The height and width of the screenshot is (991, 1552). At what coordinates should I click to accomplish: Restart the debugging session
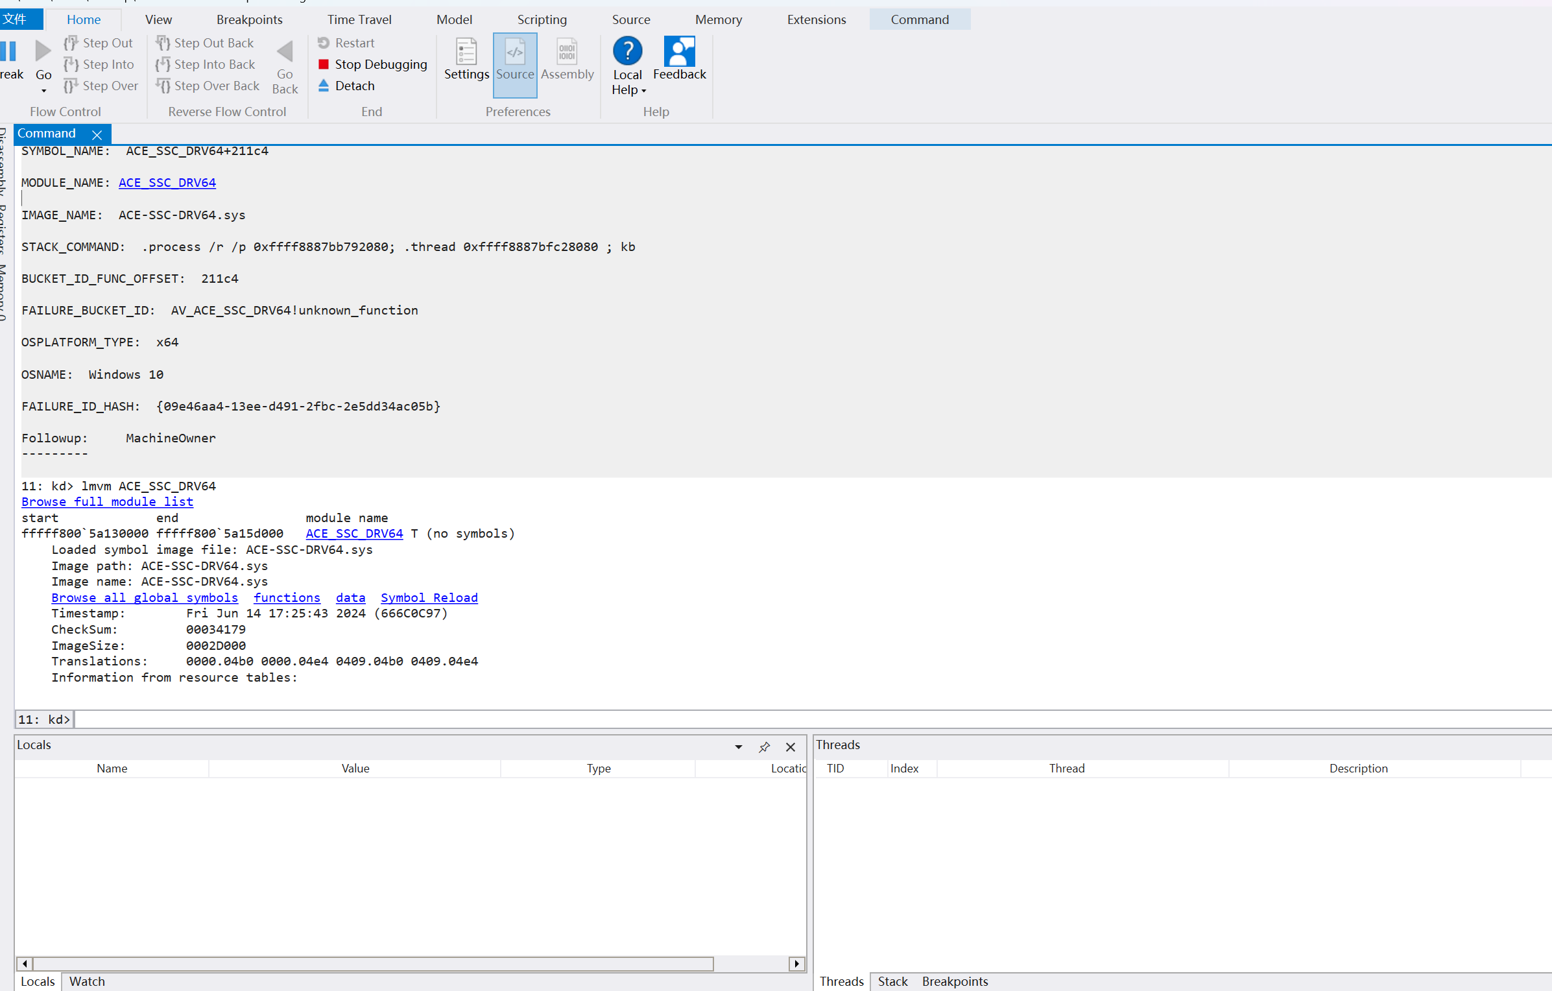click(346, 43)
